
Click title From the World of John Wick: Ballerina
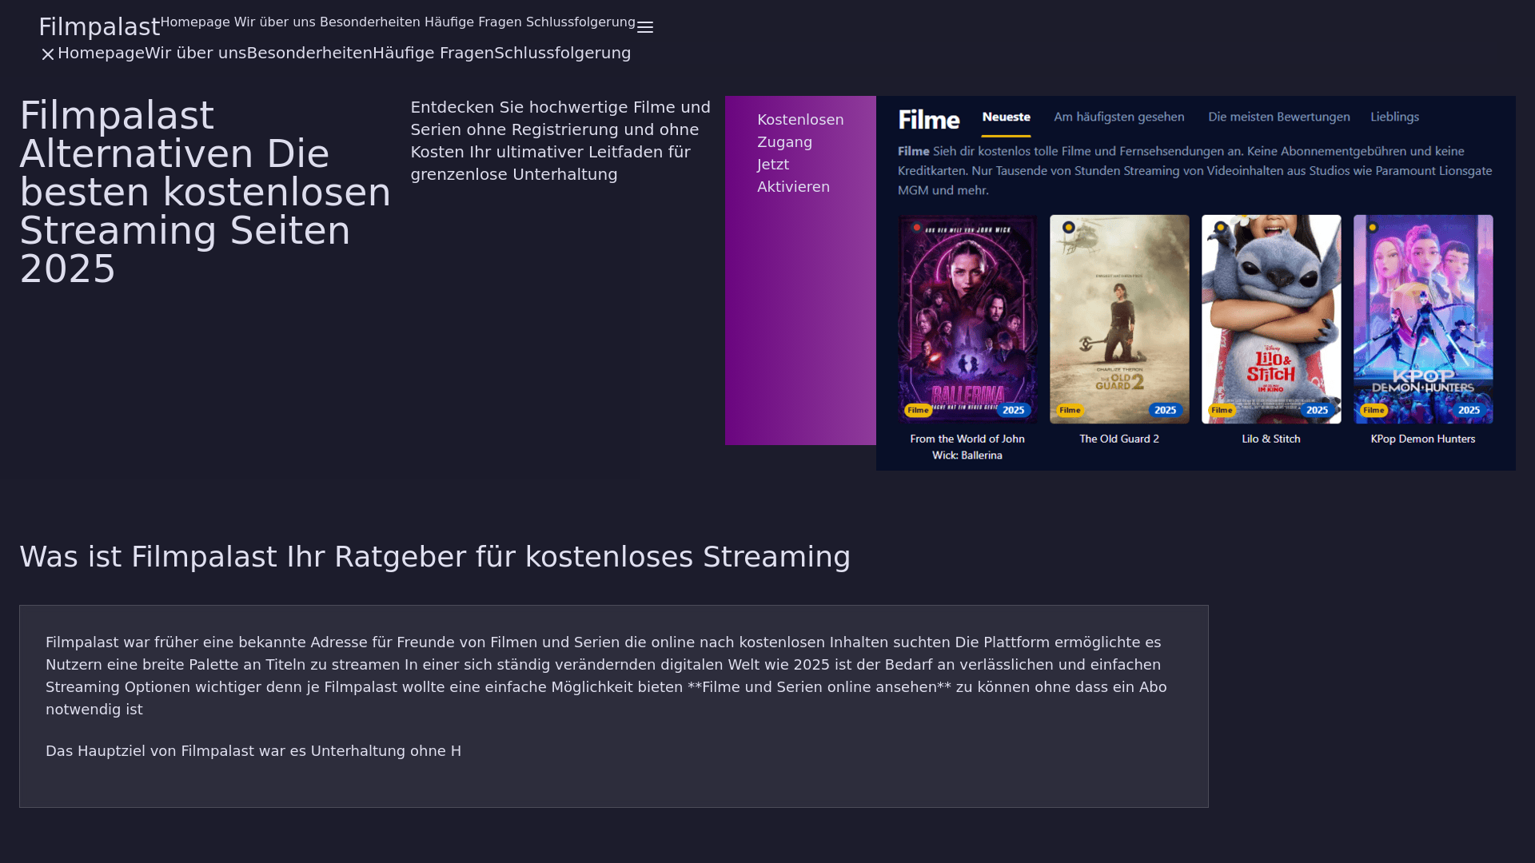[967, 447]
